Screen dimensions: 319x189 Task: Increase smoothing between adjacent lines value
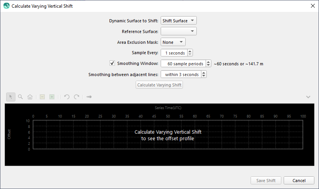204,73
